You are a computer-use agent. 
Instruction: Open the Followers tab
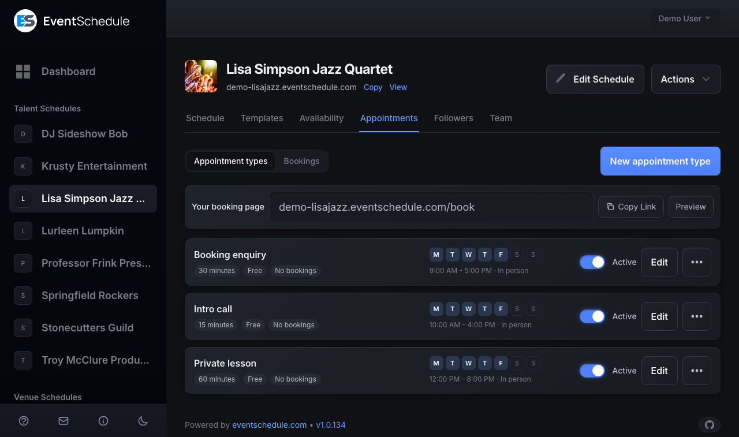[x=454, y=118]
